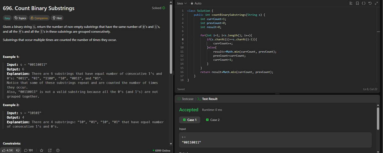The height and width of the screenshot is (153, 383).
Task: Click the Constraints: heading
Action: coord(11,144)
